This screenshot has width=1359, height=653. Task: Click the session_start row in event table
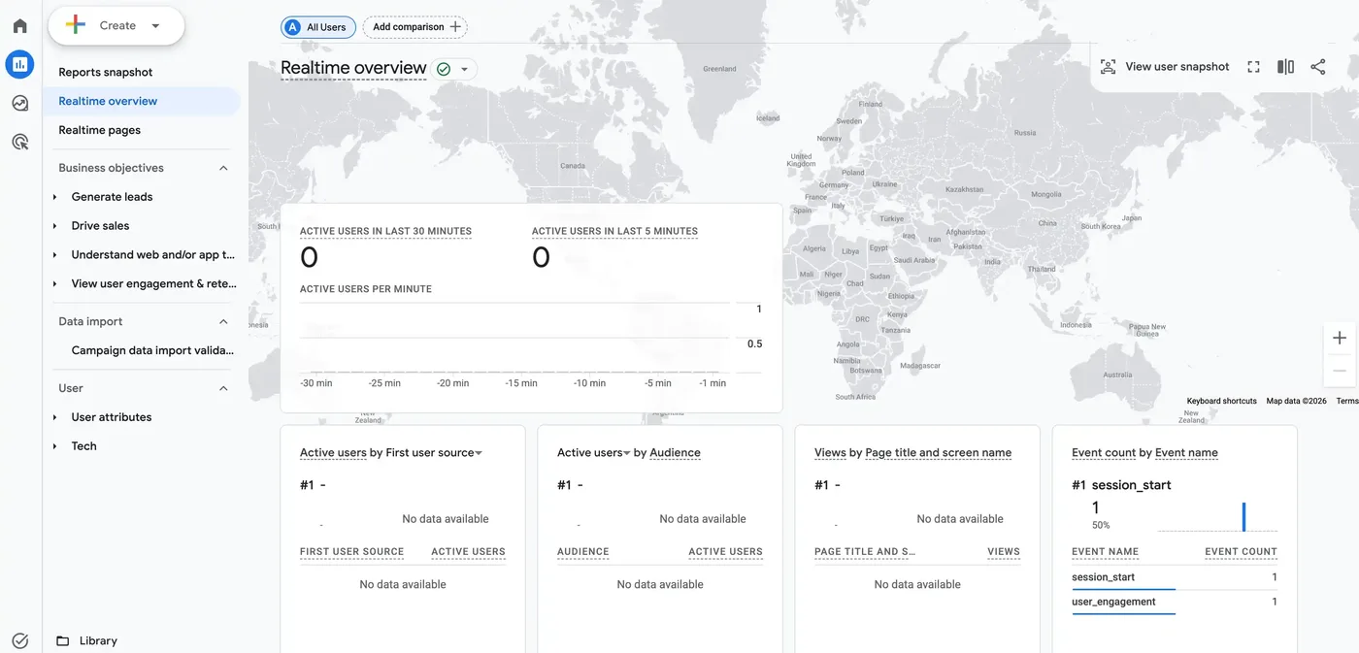tap(1175, 577)
